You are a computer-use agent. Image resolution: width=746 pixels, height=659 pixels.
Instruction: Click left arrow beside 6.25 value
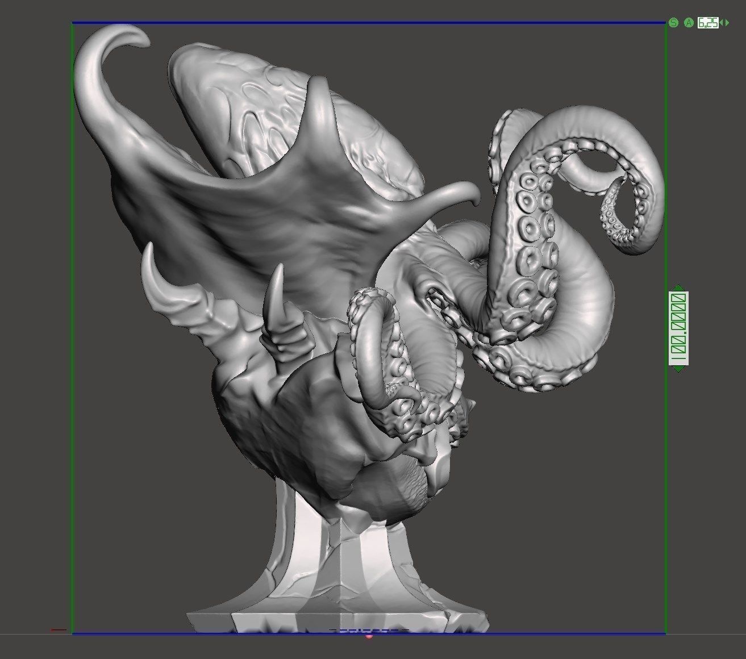pos(721,23)
